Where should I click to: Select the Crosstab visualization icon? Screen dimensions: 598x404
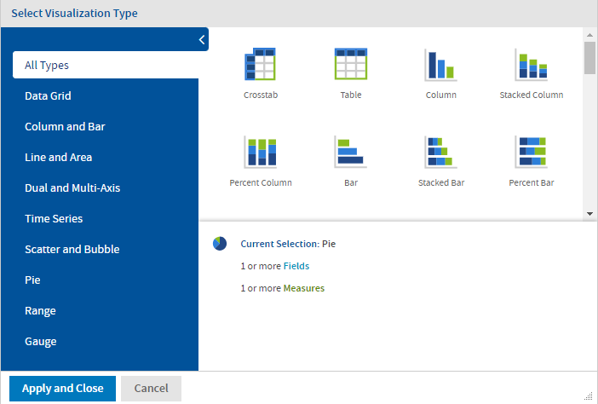(x=260, y=64)
